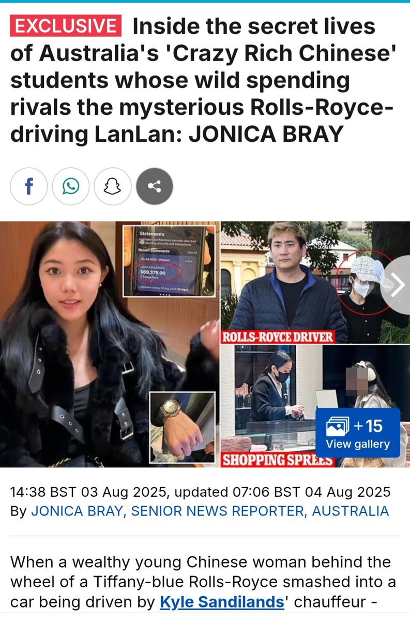Advance to next gallery image arrow

click(x=397, y=285)
